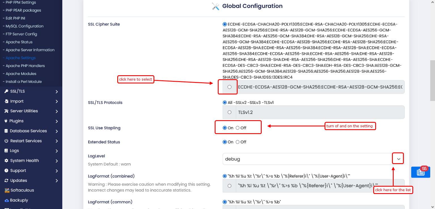Click the Restart Services power icon
The image size is (435, 209).
point(6,141)
